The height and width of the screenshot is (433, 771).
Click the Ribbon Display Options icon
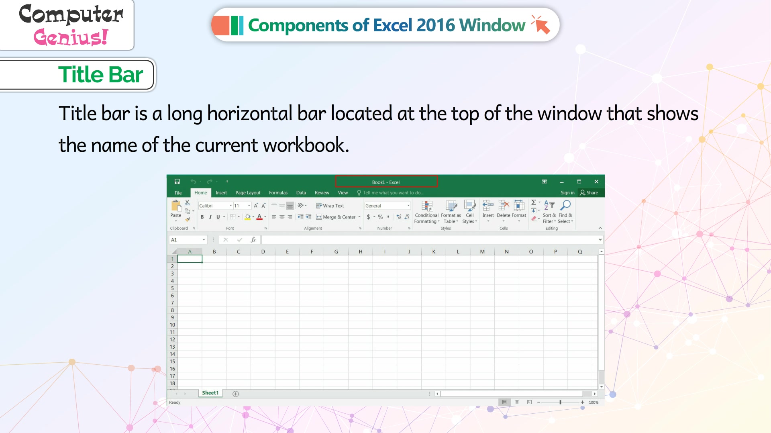coord(545,182)
